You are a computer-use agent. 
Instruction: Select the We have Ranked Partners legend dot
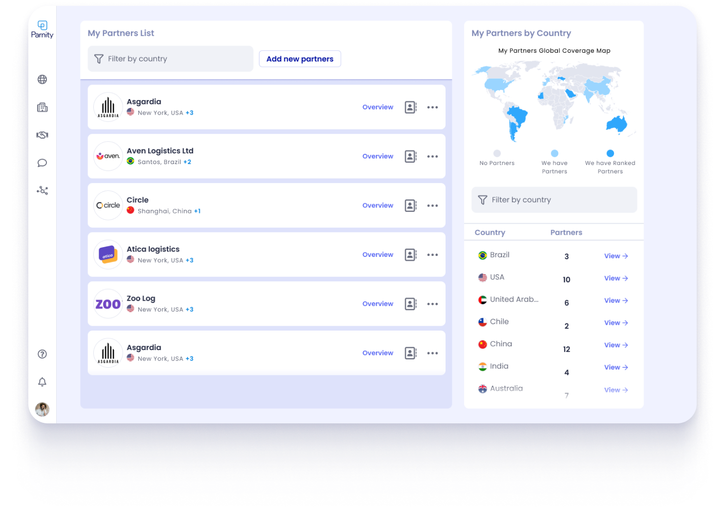610,153
